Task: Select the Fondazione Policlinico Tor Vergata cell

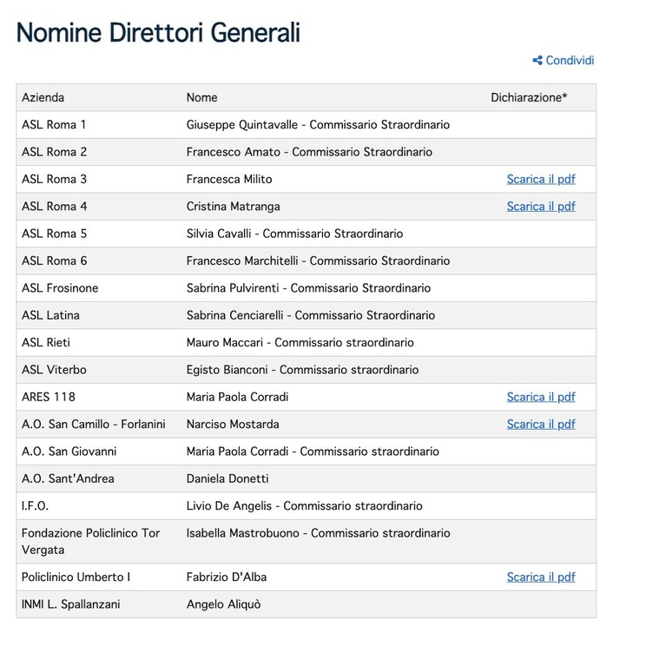Action: pyautogui.click(x=98, y=542)
